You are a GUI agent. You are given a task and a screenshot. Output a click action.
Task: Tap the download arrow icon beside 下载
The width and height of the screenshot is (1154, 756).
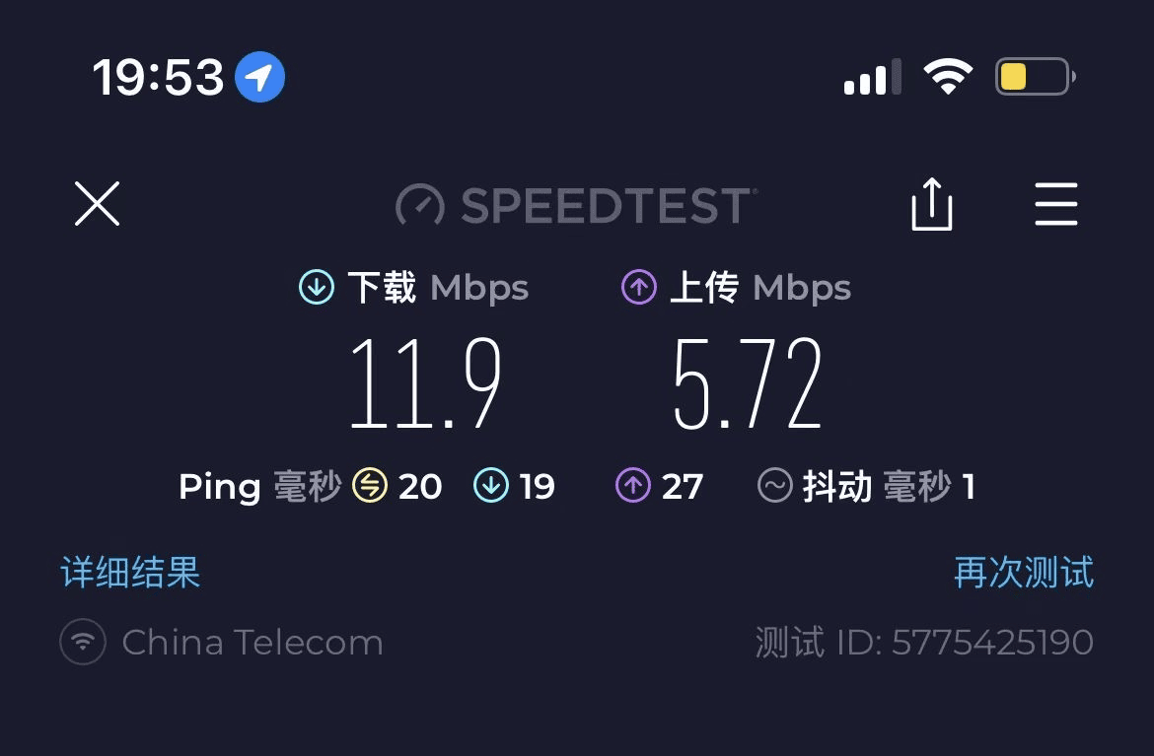(x=316, y=288)
